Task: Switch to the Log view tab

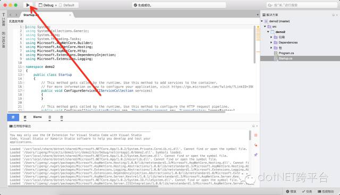Action: click(50, 117)
